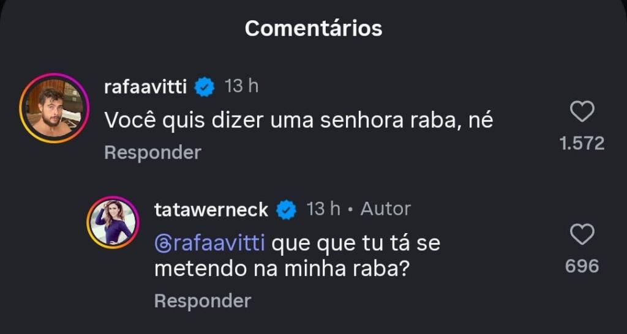The image size is (627, 334).
Task: Click rafaavitti's blue verified badge
Action: coord(205,87)
